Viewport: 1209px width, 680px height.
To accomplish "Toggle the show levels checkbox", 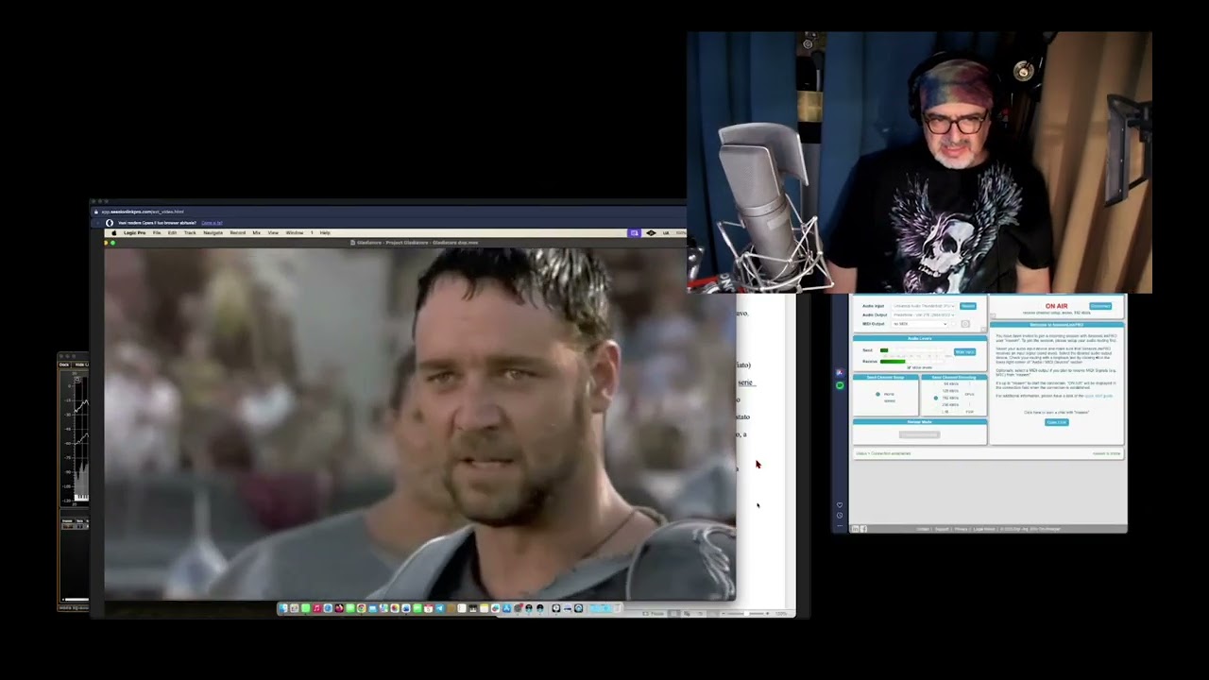I will tap(909, 367).
